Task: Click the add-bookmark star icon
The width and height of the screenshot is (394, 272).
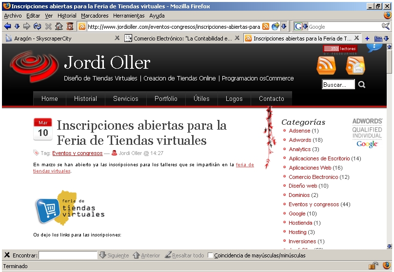Action: (275, 26)
